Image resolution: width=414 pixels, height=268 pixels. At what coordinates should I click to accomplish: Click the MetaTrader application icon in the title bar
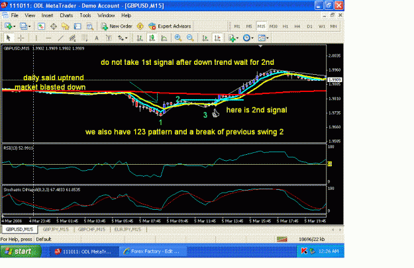pos(4,5)
